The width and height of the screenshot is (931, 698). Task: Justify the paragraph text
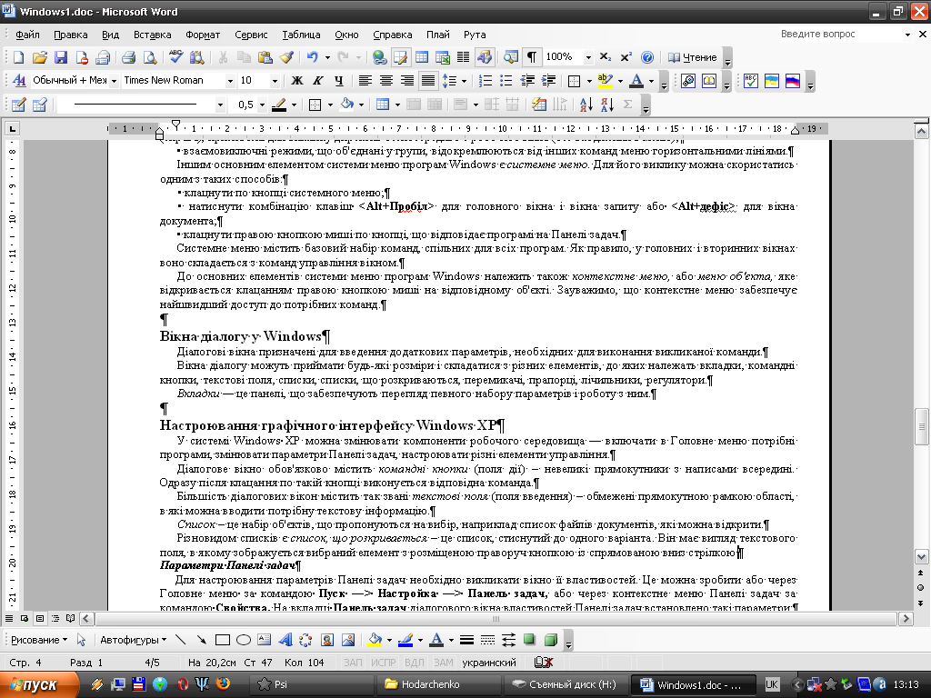(x=427, y=81)
